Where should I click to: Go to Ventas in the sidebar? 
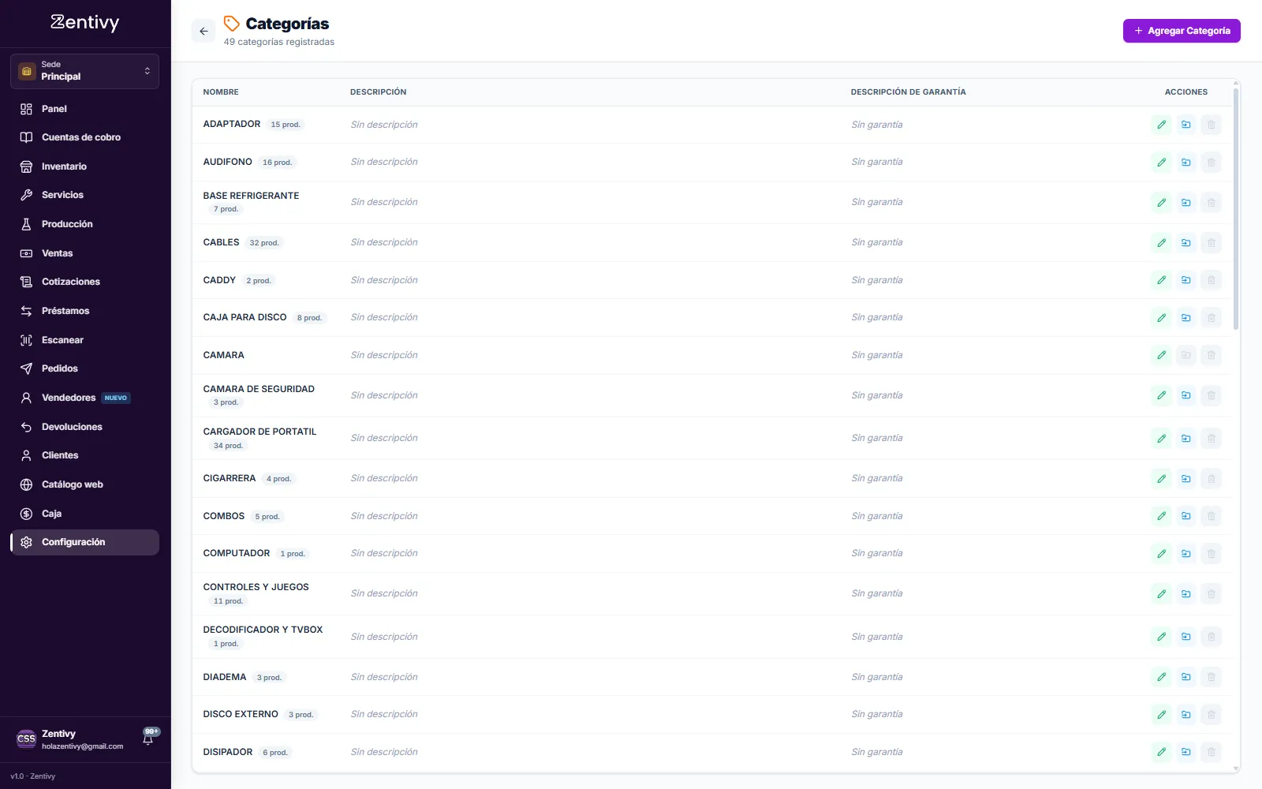tap(84, 253)
